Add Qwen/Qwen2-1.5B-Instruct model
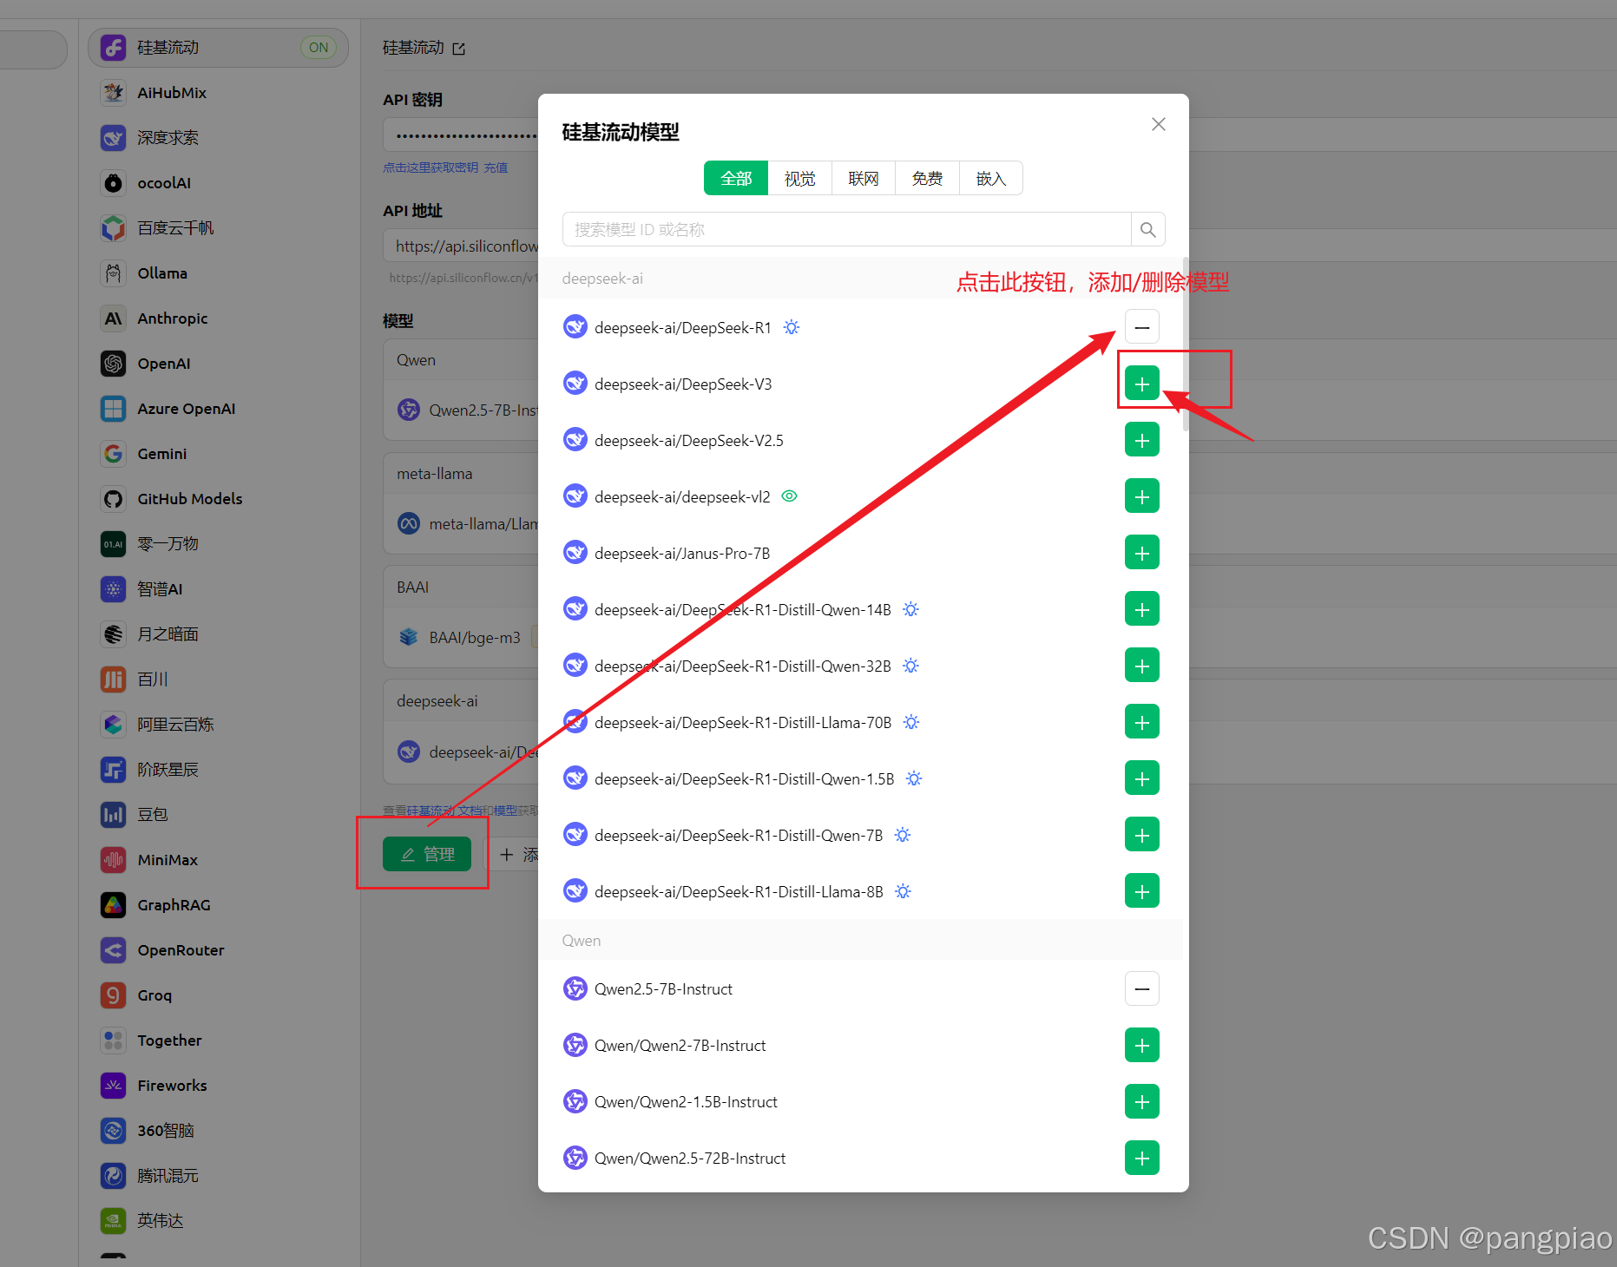Image resolution: width=1617 pixels, height=1267 pixels. point(1142,1101)
